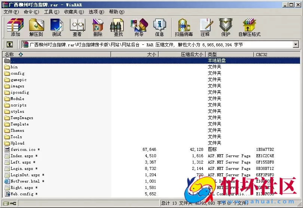Screen dimensions: 303x208
Task: Click the 信息 (Info) toolbar icon
Action: [x=159, y=27]
